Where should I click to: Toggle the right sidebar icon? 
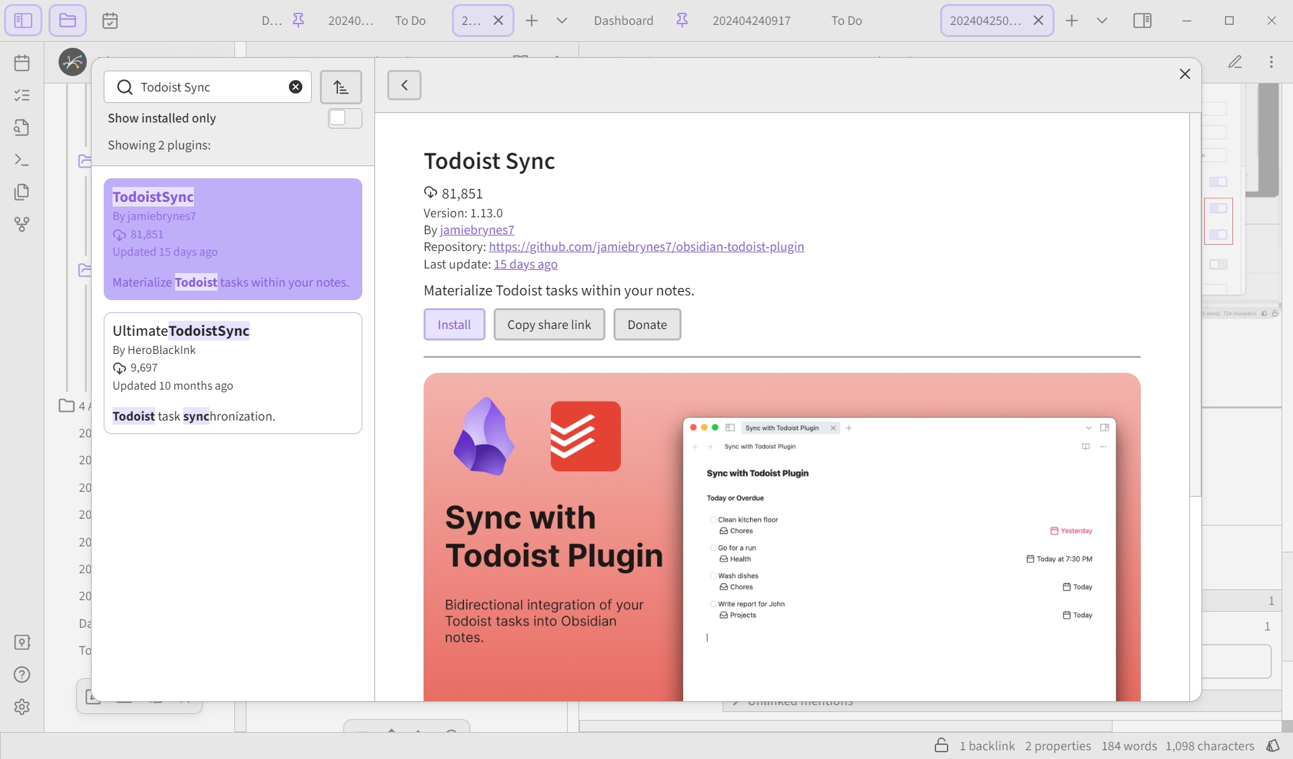click(1142, 21)
